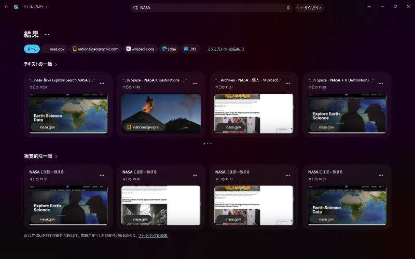Screen dimensions: 415x259
Task: Filter results by nasa.gov chip
Action: [x=54, y=49]
